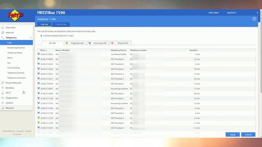The width and height of the screenshot is (262, 147).
Task: Click the incoming-call icon of the 17:48 call
Action: [38, 113]
